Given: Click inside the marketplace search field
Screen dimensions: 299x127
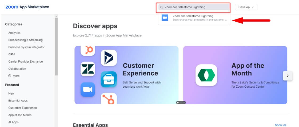Looking at the screenshot, I should coord(194,7).
